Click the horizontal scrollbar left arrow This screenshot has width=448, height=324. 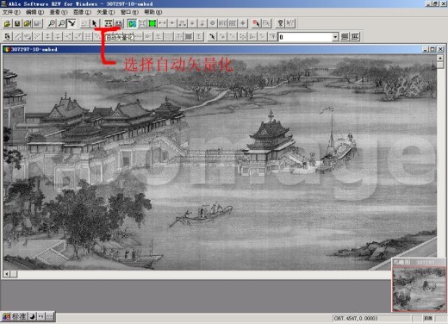point(7,274)
